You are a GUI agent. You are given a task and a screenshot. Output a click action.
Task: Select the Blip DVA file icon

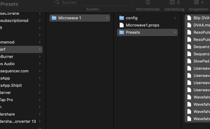pos(189,18)
